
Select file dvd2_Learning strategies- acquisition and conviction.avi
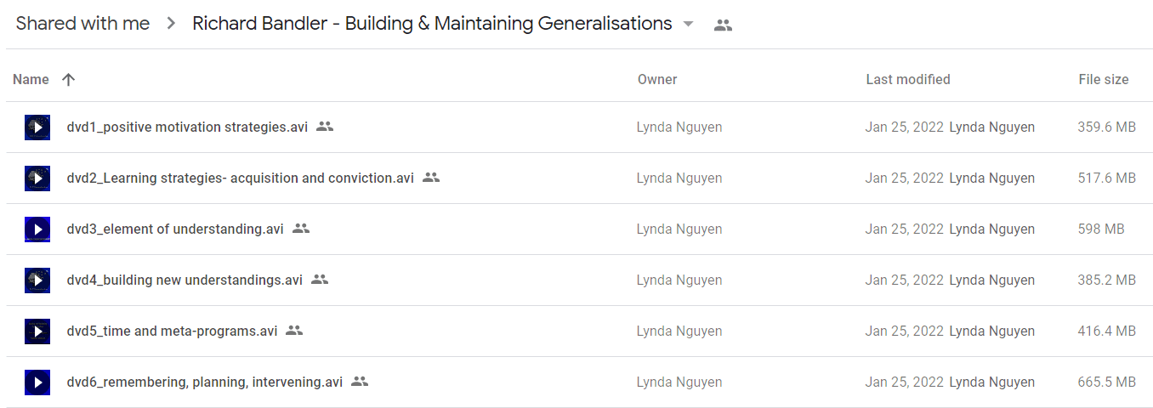click(241, 178)
